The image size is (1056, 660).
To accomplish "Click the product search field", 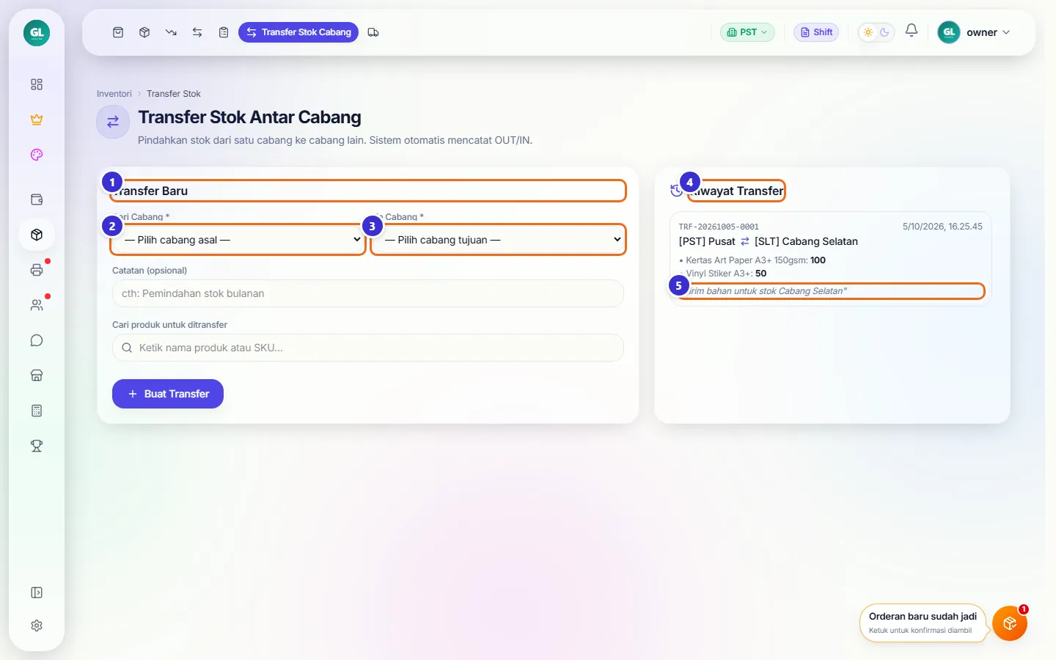I will pyautogui.click(x=368, y=348).
